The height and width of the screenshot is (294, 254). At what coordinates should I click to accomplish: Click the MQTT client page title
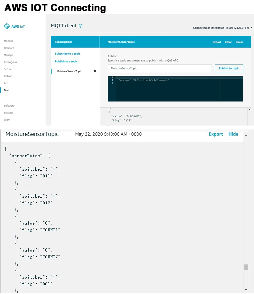pyautogui.click(x=64, y=26)
